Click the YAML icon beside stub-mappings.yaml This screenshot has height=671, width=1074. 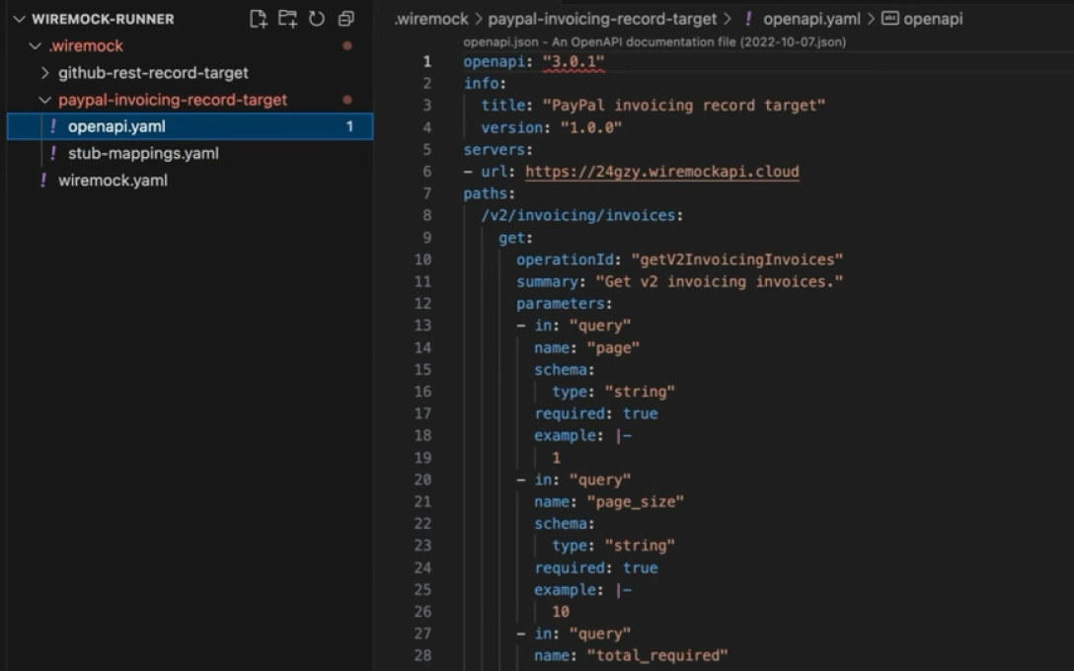(53, 153)
